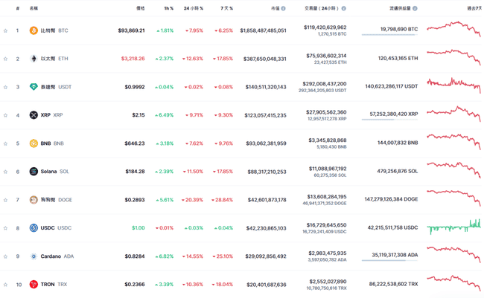Click Bitcoin price $93,869.21
The image size is (484, 298).
point(132,30)
